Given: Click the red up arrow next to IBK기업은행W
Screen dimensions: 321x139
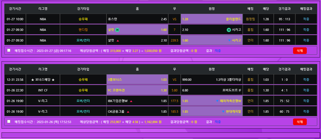Looking at the screenshot, I should (131, 101).
